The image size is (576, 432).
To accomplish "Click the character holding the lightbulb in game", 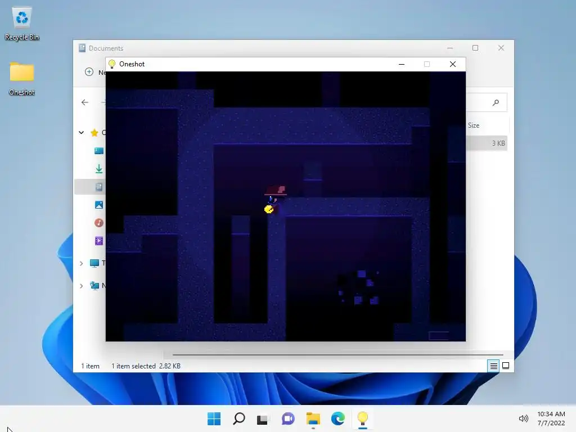I will [274, 201].
